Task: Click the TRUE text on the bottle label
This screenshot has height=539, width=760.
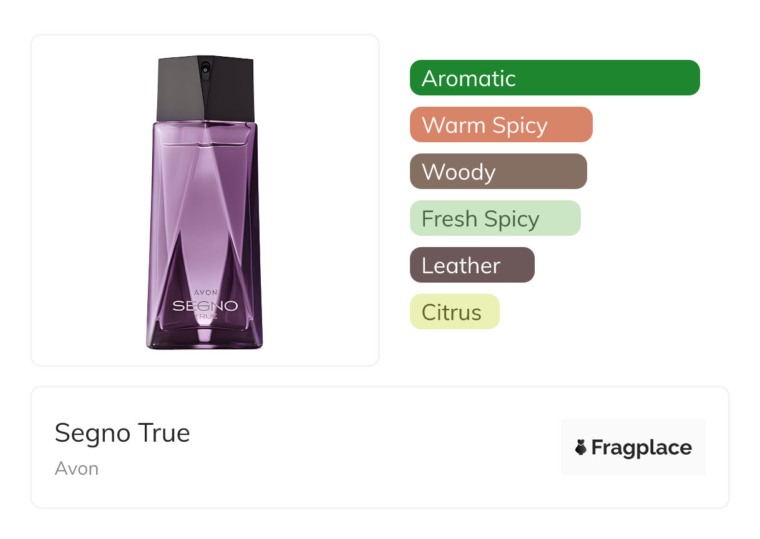Action: tap(205, 316)
